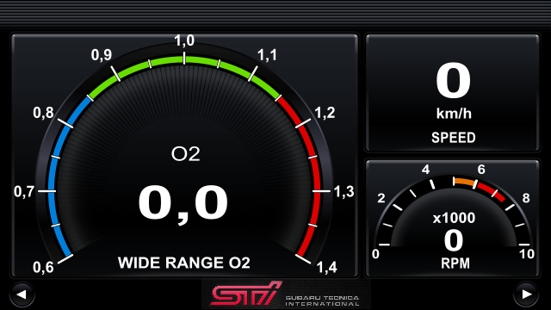Click the 1,4 mark on O2 gauge
This screenshot has height=310, width=551.
pos(327,268)
